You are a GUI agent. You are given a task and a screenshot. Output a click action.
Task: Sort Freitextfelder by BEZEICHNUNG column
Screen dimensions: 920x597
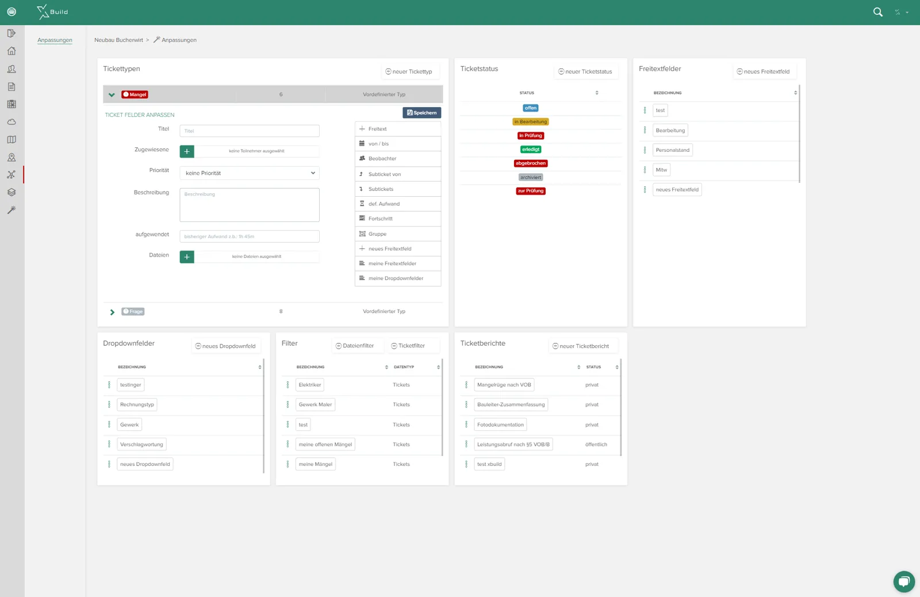coord(796,93)
